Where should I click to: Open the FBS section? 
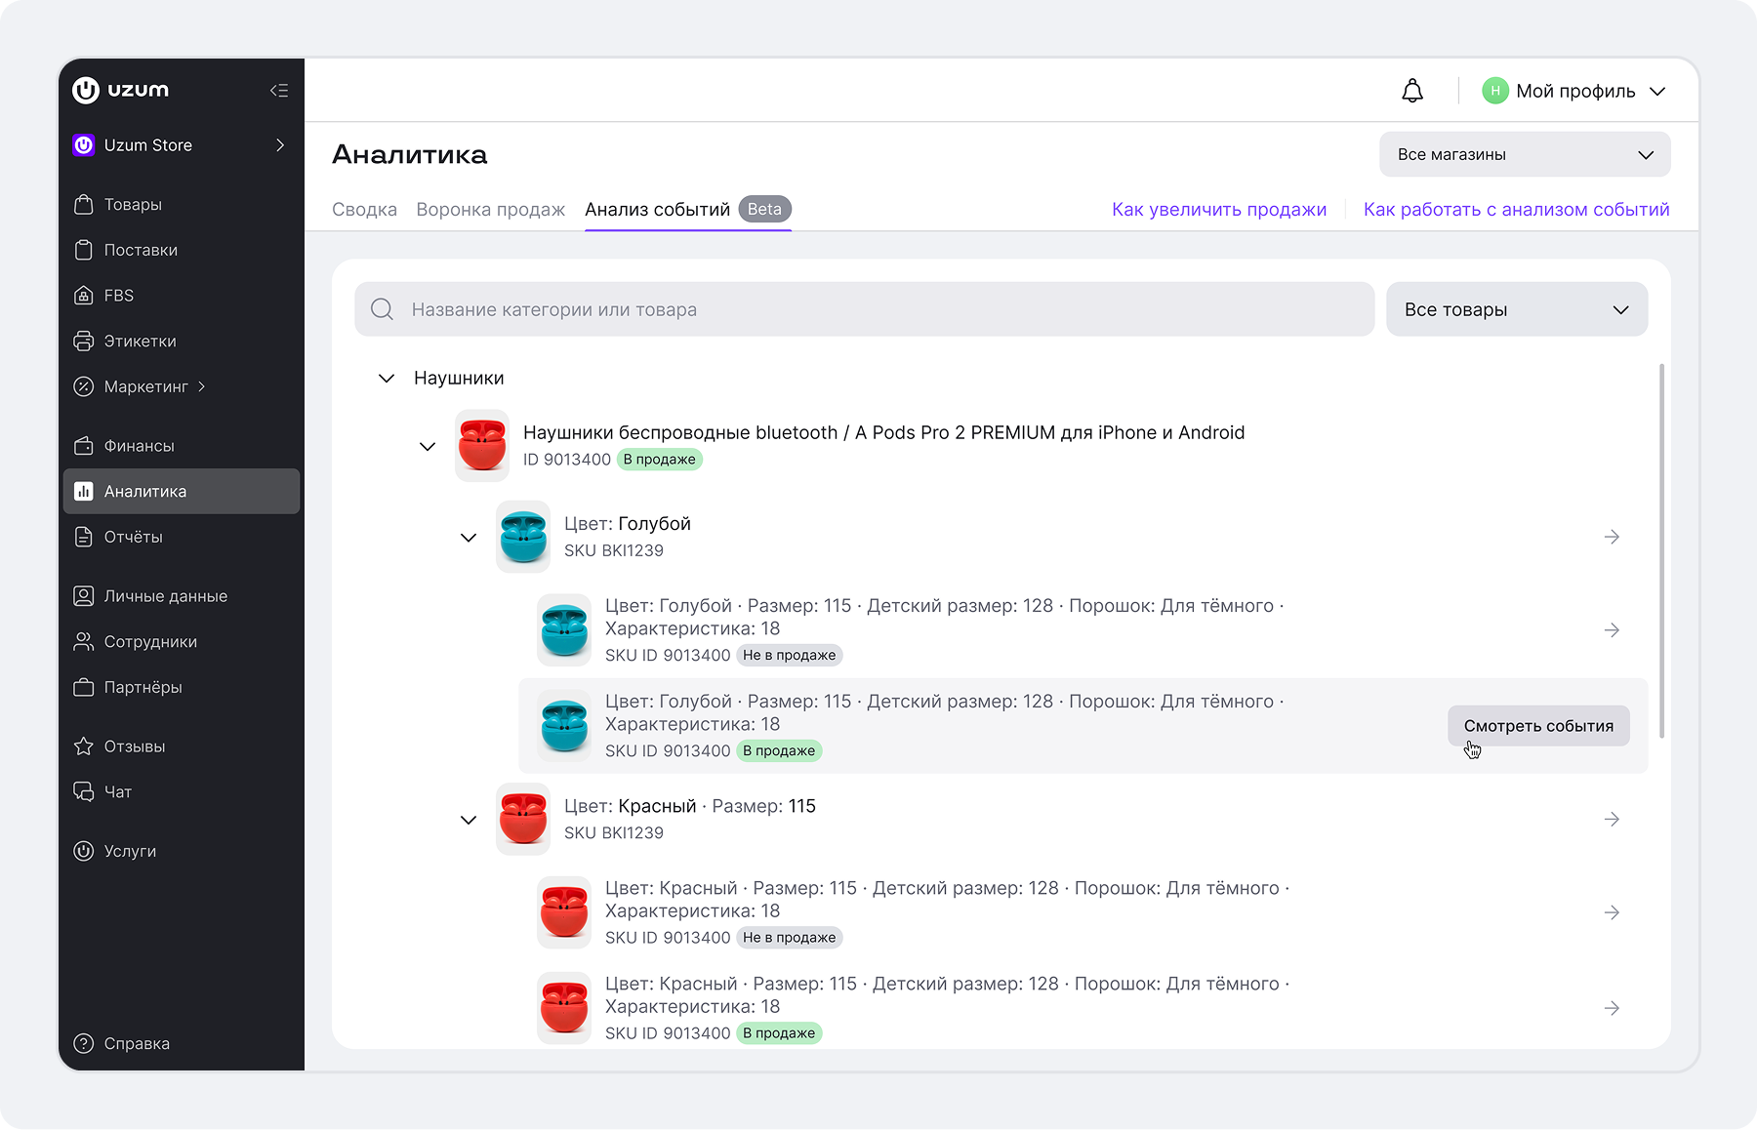(x=182, y=296)
